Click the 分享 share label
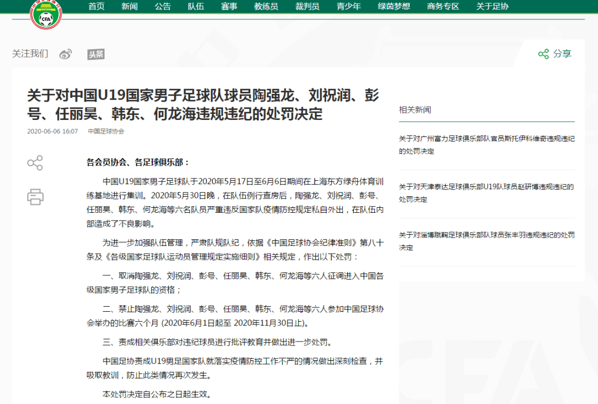The height and width of the screenshot is (404, 598). (x=563, y=54)
